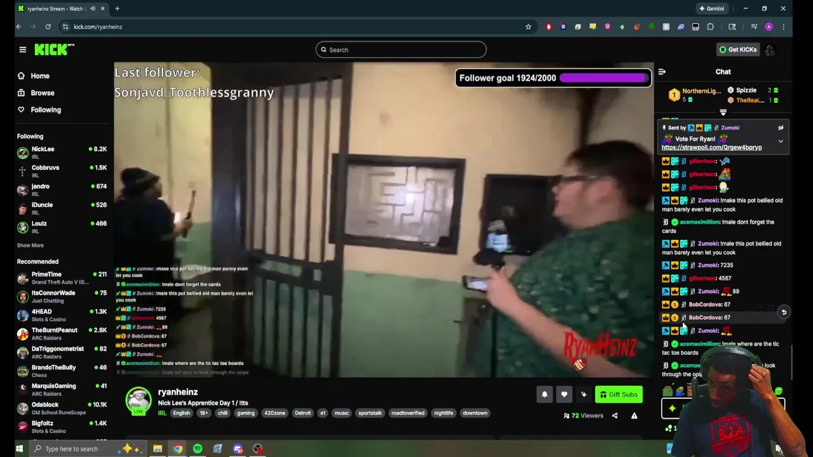Select the gaming tag
The width and height of the screenshot is (813, 457).
245,413
